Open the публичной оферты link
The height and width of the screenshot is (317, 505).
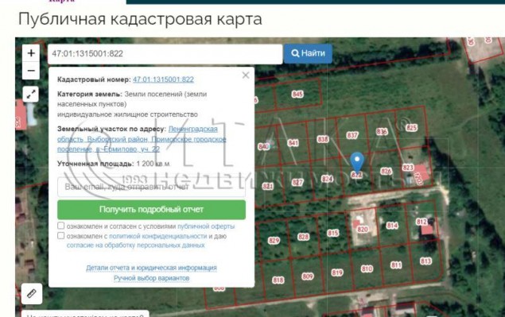click(x=206, y=226)
